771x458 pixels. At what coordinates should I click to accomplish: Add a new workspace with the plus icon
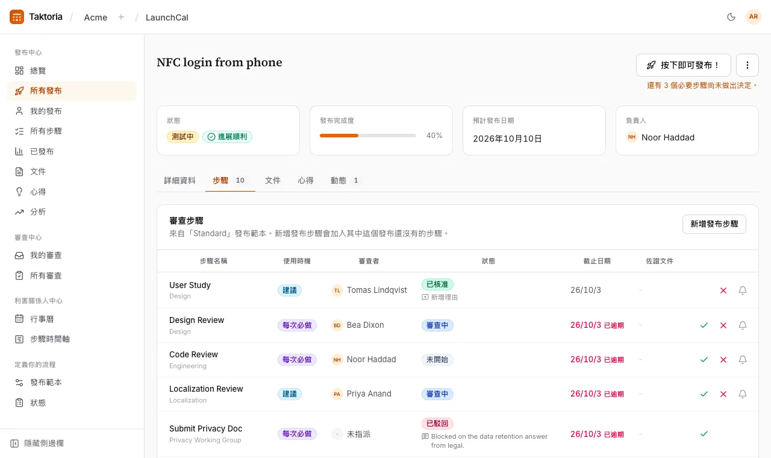click(x=121, y=17)
